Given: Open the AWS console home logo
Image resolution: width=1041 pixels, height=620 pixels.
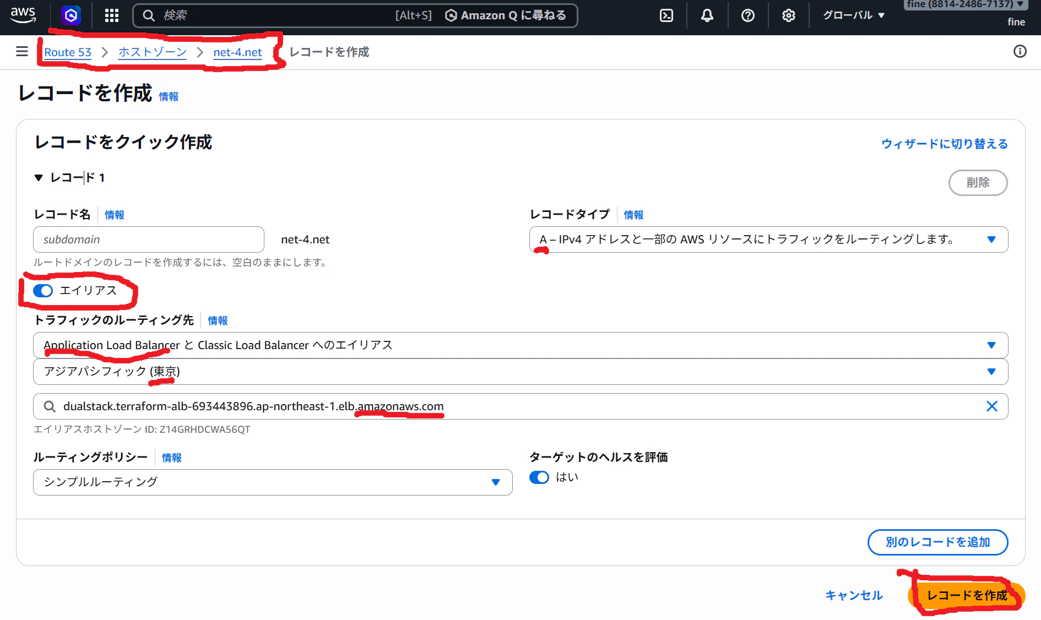Looking at the screenshot, I should (x=23, y=15).
